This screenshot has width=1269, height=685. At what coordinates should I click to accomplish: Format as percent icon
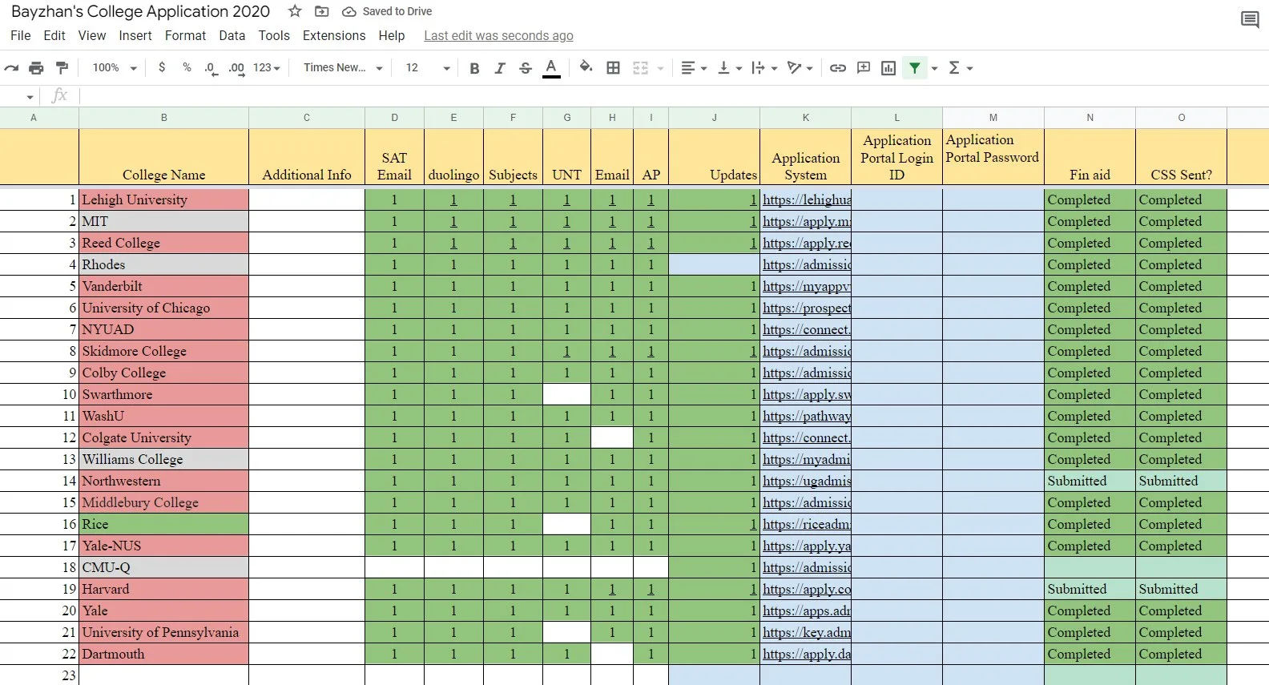pos(187,68)
